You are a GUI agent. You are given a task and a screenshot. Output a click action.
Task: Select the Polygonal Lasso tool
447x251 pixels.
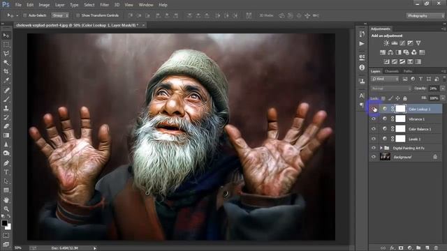6,54
